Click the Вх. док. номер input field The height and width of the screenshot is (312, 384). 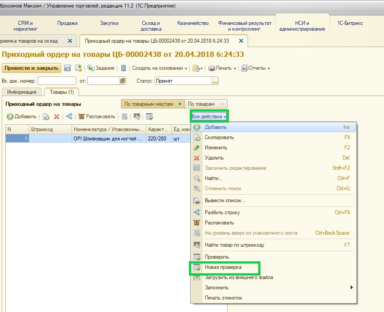(x=57, y=81)
